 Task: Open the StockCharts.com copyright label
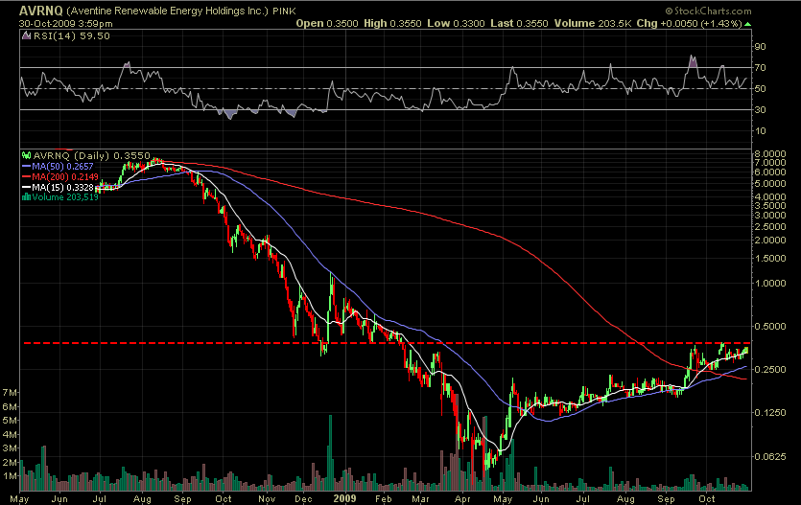(709, 11)
